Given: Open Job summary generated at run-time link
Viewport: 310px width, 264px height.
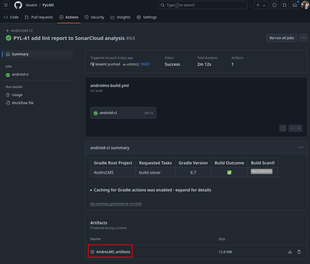Looking at the screenshot, I should pyautogui.click(x=116, y=204).
